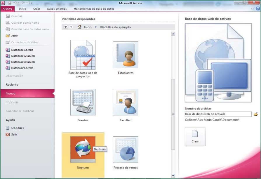This screenshot has height=179, width=261.
Task: Open the Ayuda section
Action: click(10, 120)
